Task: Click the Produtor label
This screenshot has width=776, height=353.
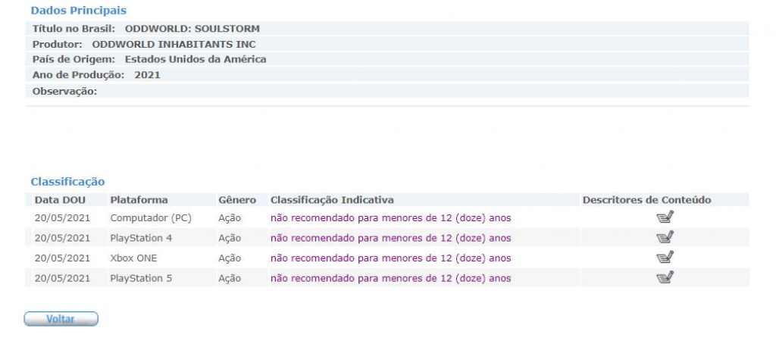Action: click(x=58, y=44)
